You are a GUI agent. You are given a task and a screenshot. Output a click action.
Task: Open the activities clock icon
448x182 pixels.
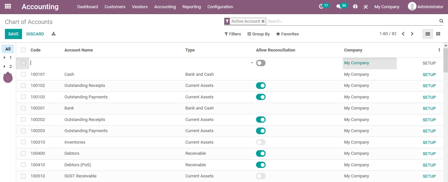click(321, 7)
